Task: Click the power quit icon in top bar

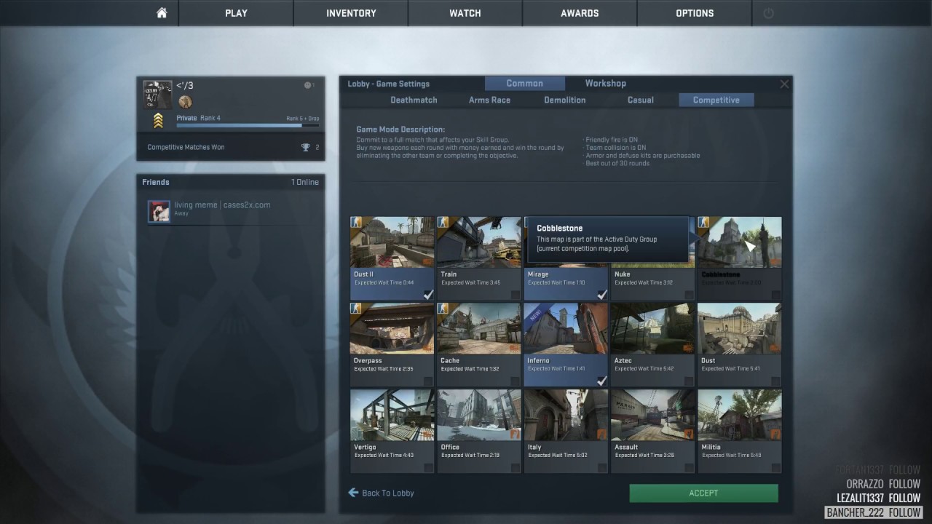Action: point(768,13)
